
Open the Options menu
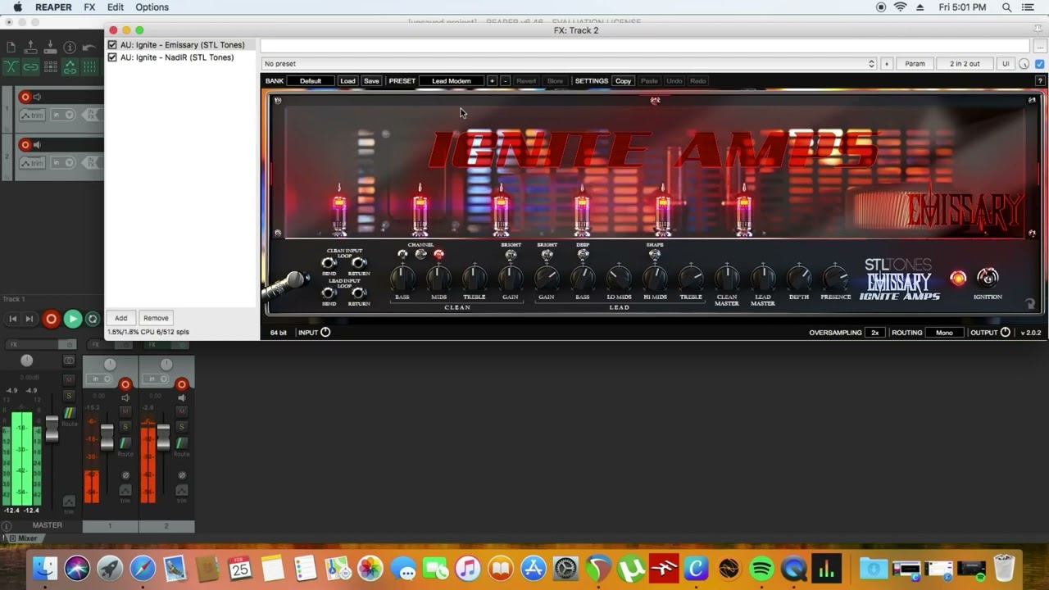click(x=152, y=7)
